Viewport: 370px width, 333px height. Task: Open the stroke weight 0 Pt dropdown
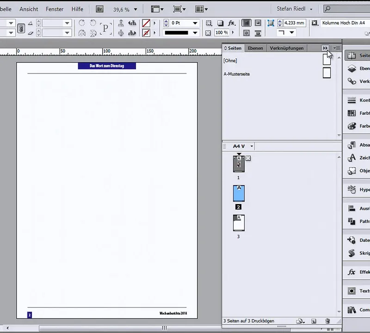click(195, 23)
